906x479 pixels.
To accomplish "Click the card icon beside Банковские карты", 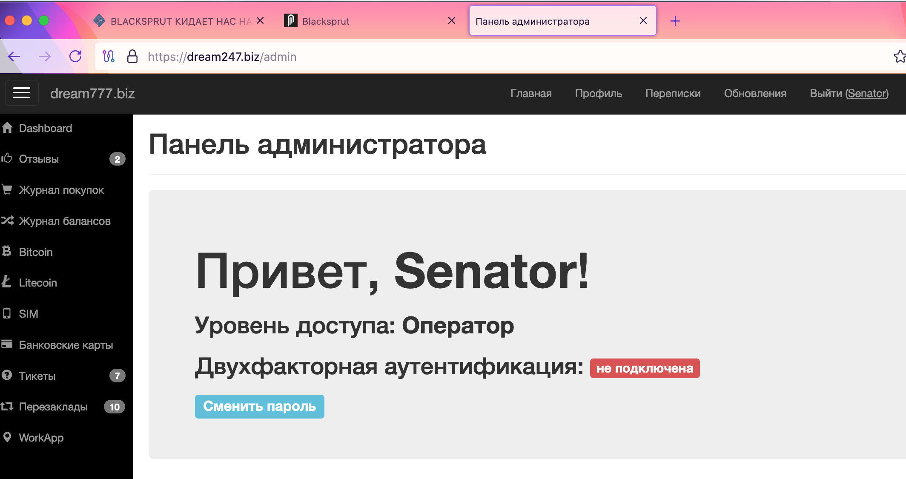I will (7, 344).
